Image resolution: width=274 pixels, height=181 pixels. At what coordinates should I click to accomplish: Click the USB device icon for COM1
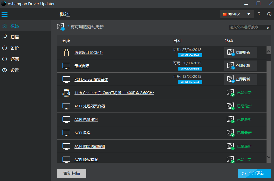point(67,53)
